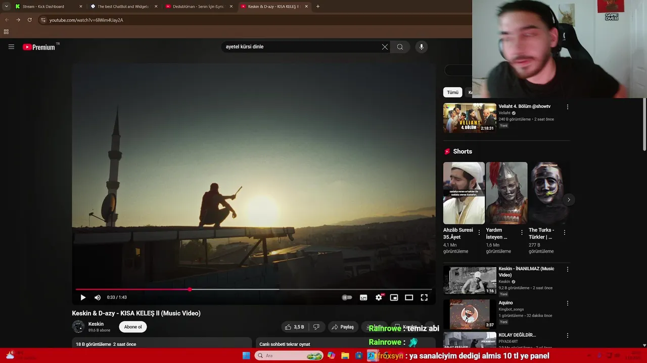Screen dimensions: 647x363
Task: Start voice search with microphone
Action: click(x=422, y=47)
